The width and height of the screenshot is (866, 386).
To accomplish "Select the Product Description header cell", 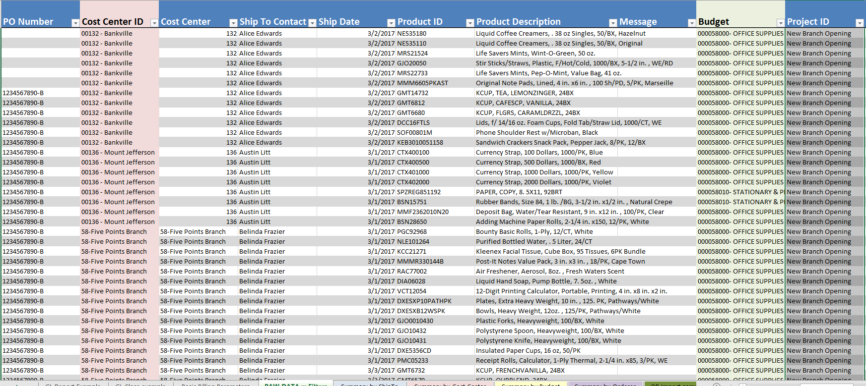I will [x=546, y=14].
